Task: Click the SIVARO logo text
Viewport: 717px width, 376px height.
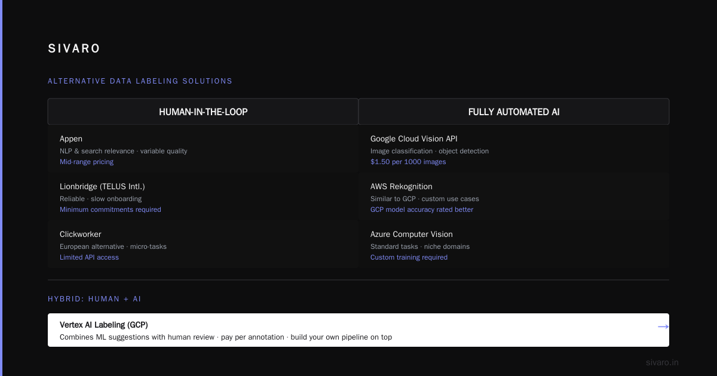Action: pos(74,49)
